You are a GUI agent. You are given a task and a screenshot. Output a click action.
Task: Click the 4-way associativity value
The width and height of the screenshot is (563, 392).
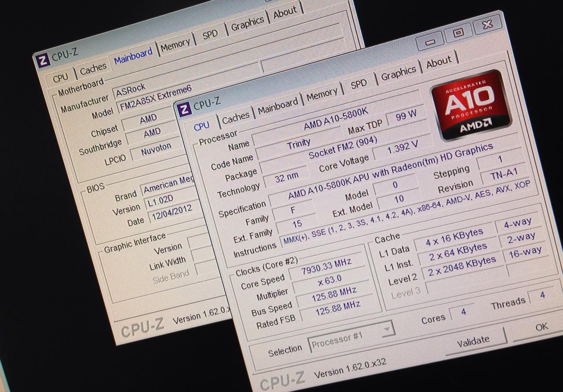point(517,222)
